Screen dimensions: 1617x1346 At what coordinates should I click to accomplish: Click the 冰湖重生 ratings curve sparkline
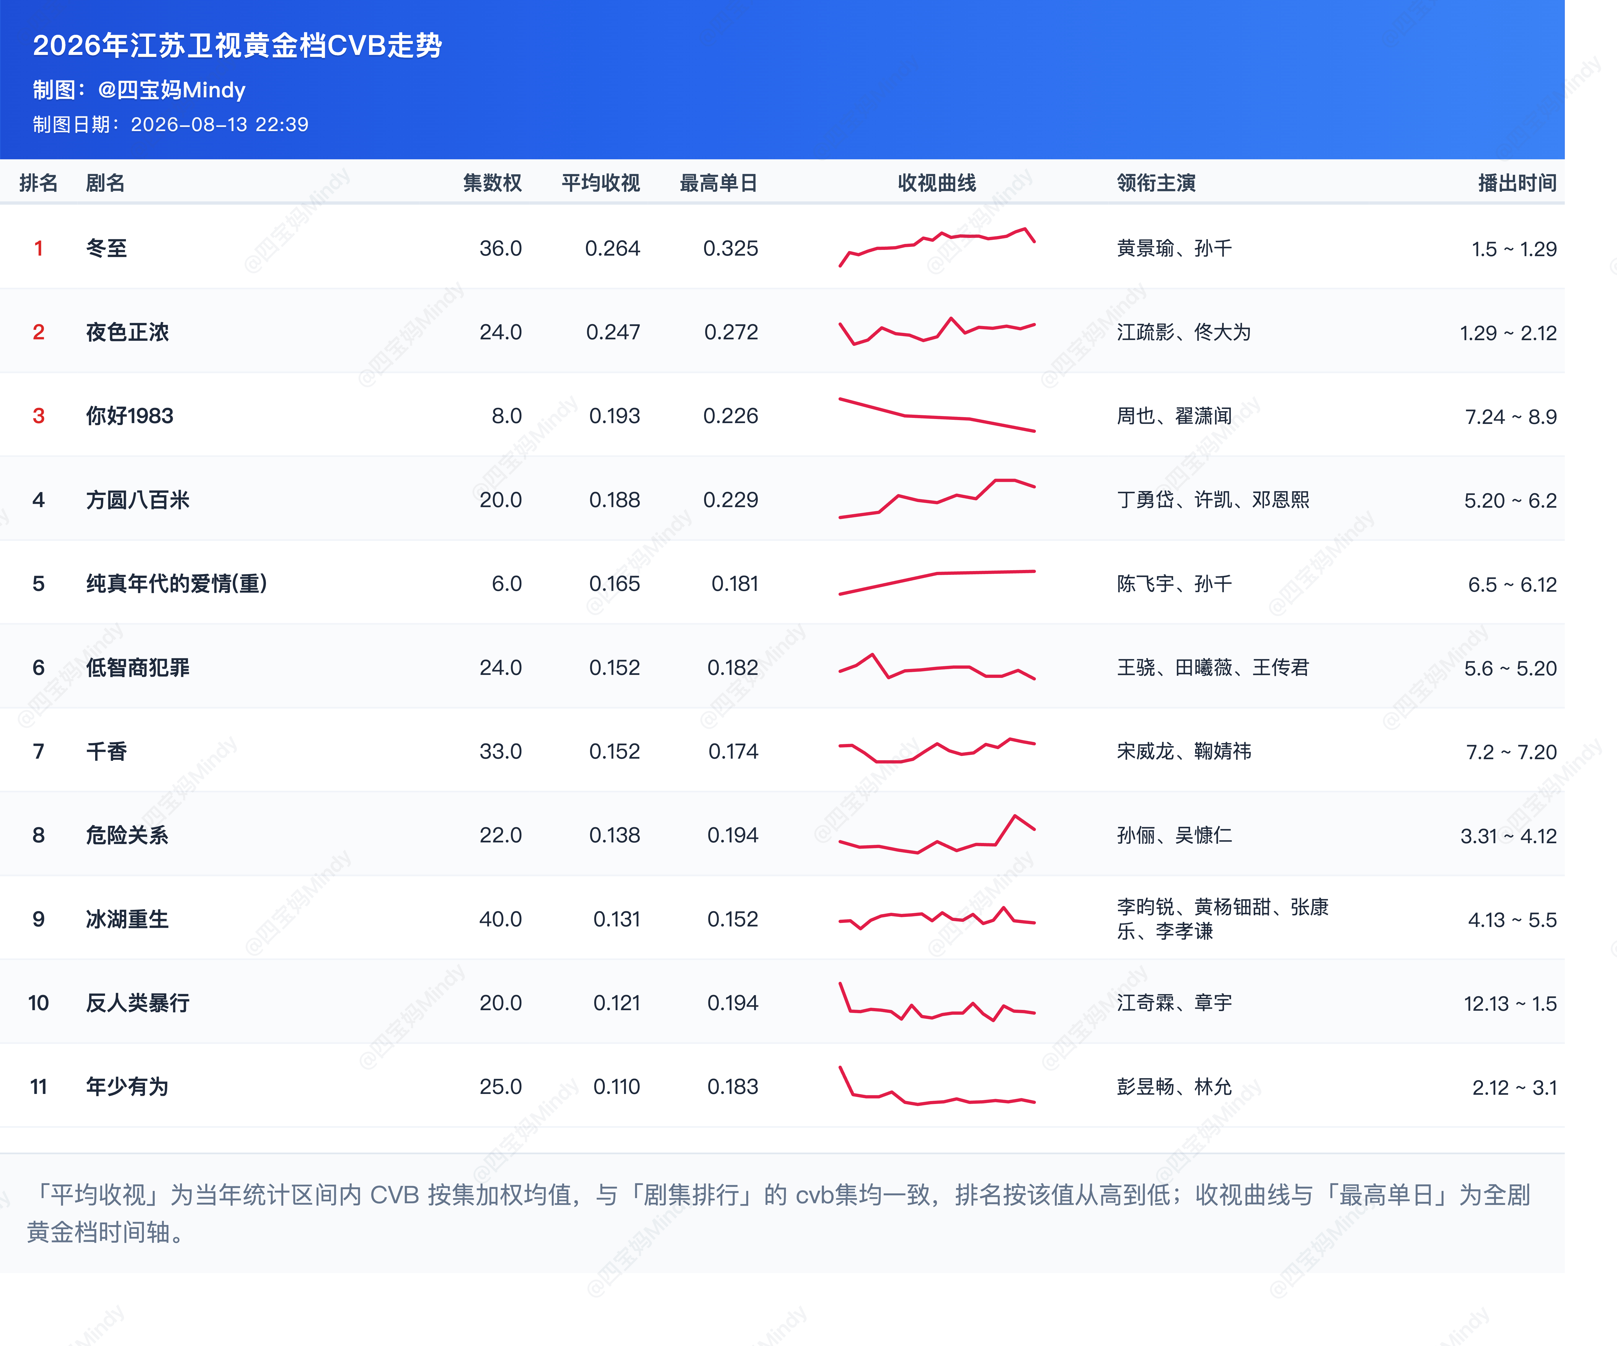pos(937,919)
